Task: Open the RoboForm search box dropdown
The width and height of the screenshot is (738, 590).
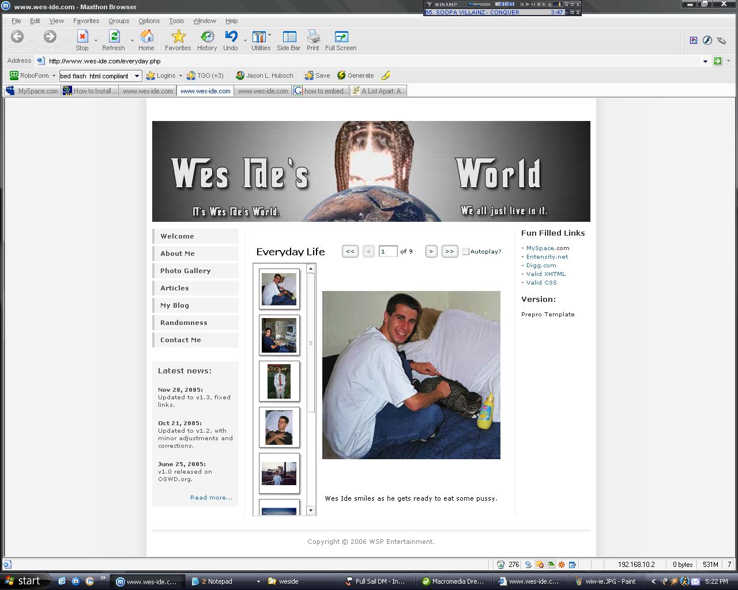Action: pos(137,76)
